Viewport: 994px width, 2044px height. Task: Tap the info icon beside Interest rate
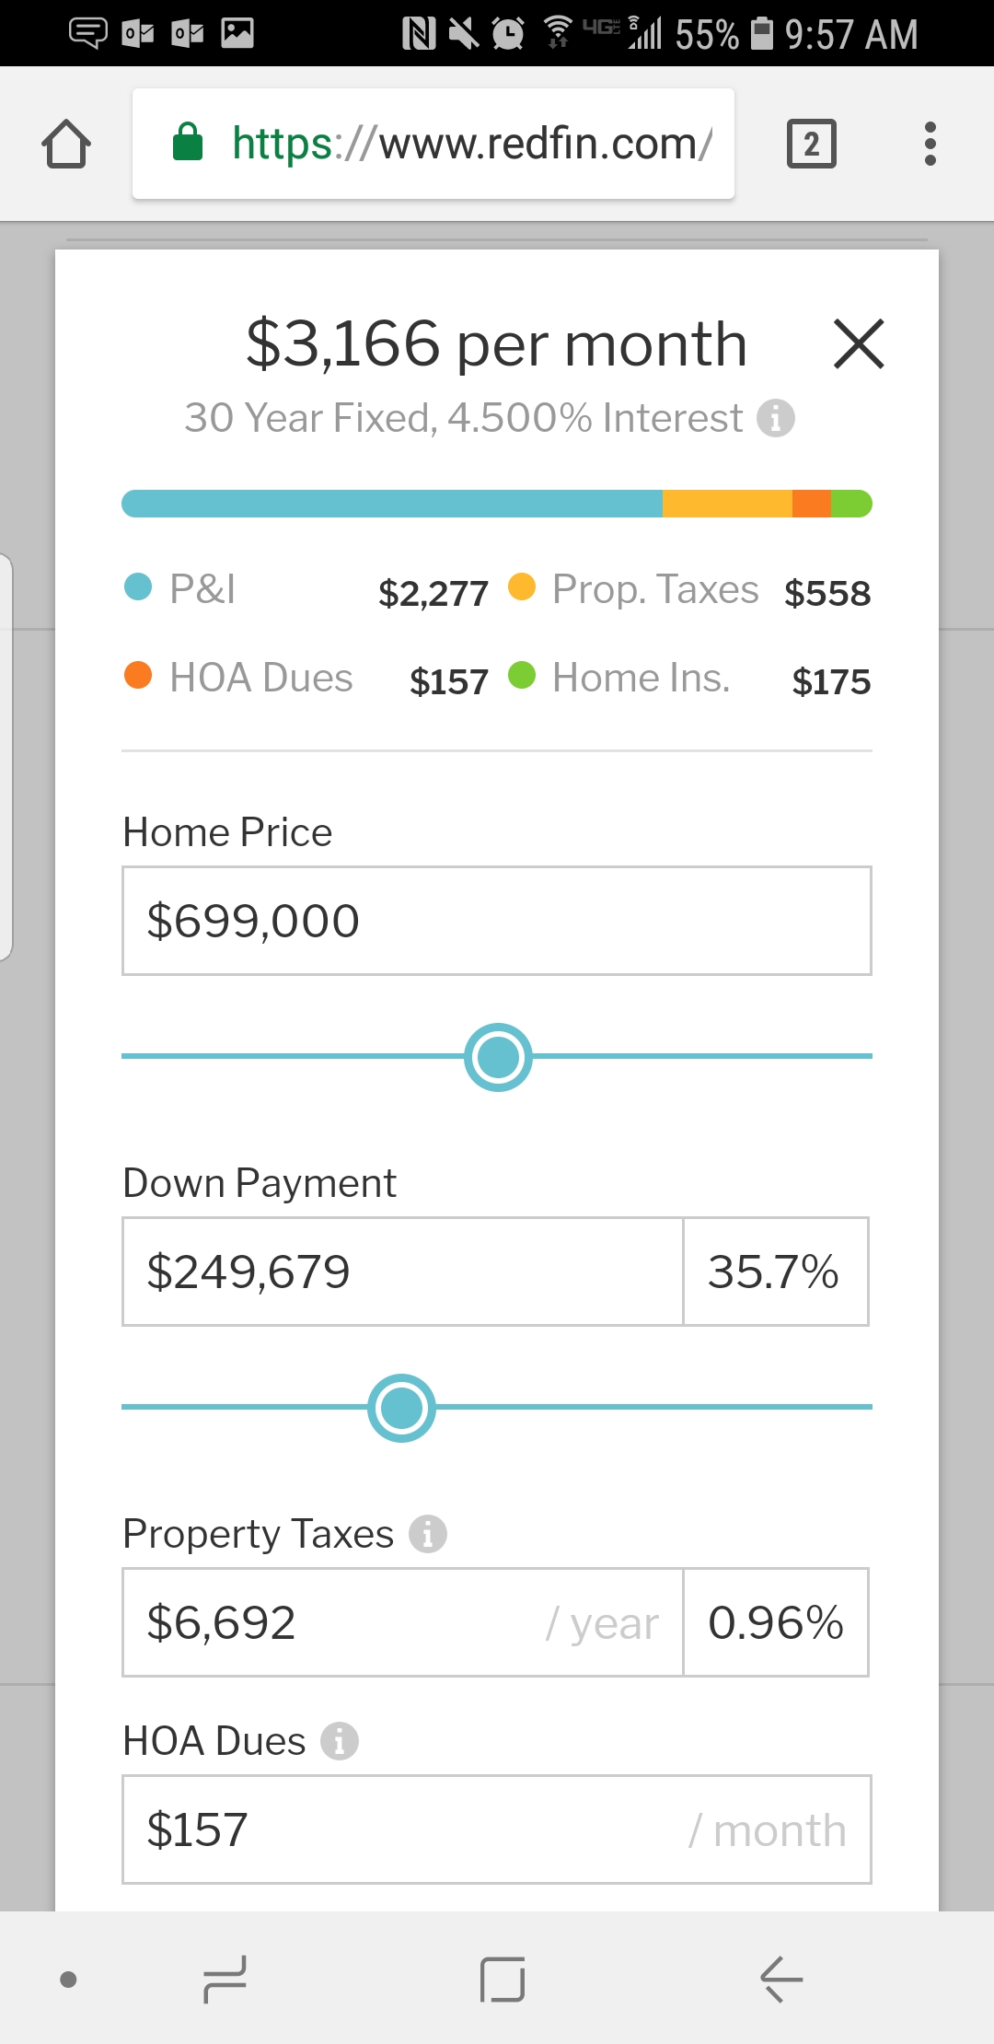click(x=776, y=418)
